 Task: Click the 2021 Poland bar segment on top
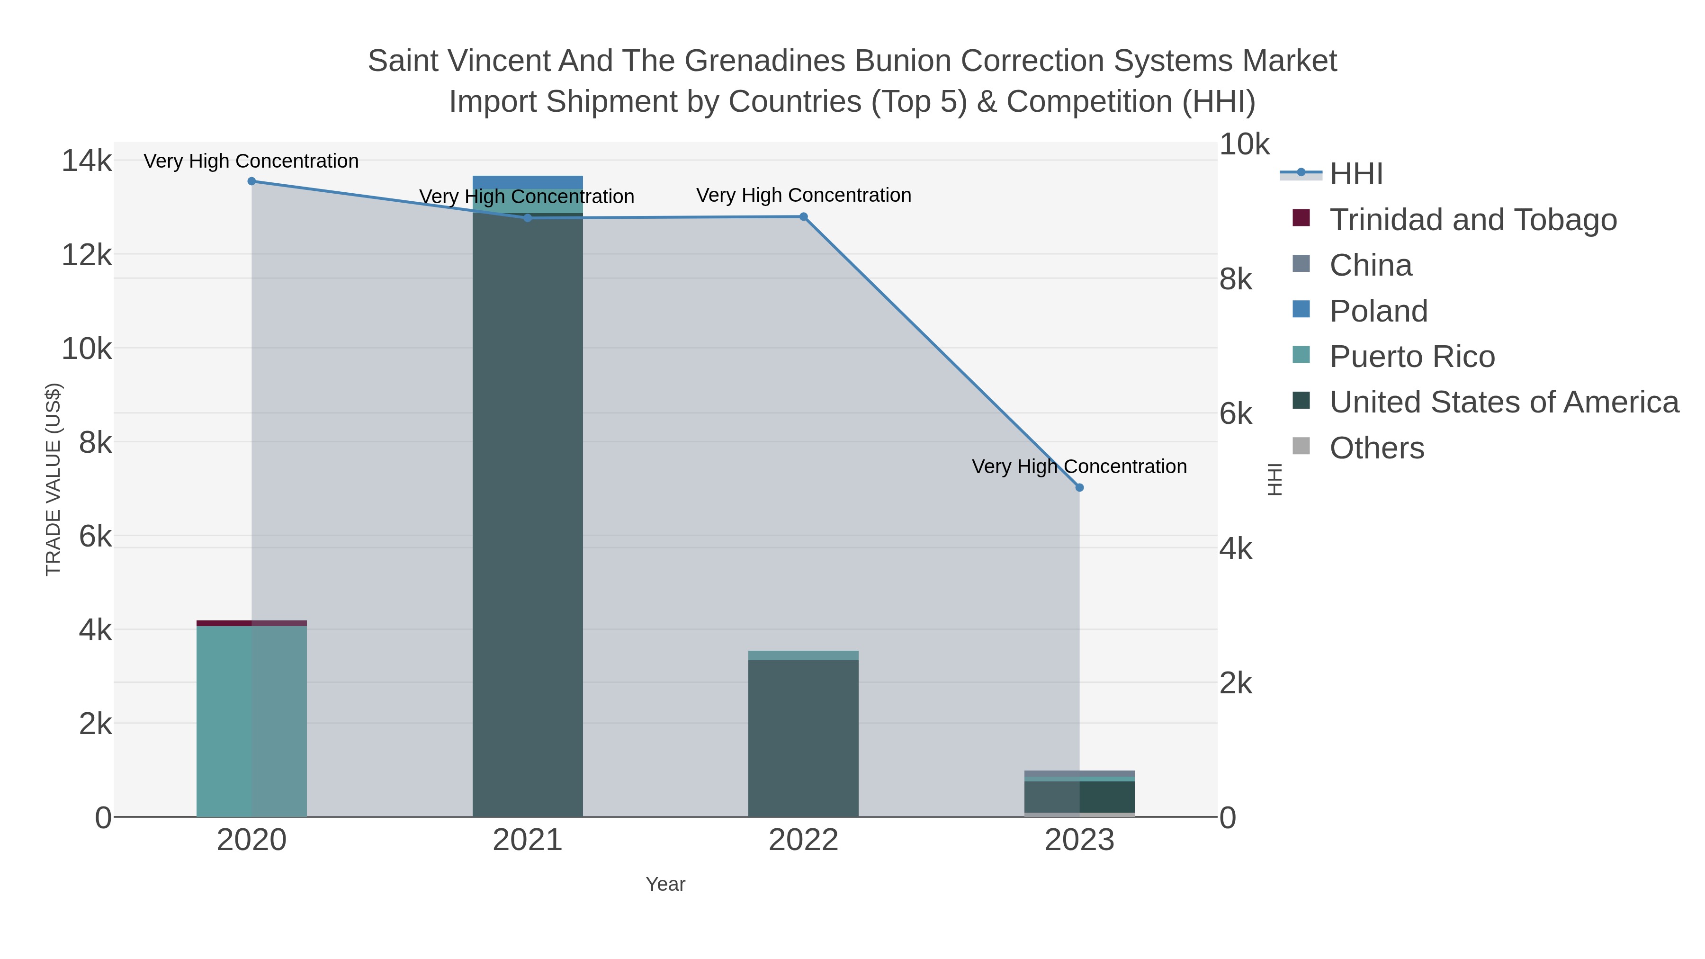528,183
